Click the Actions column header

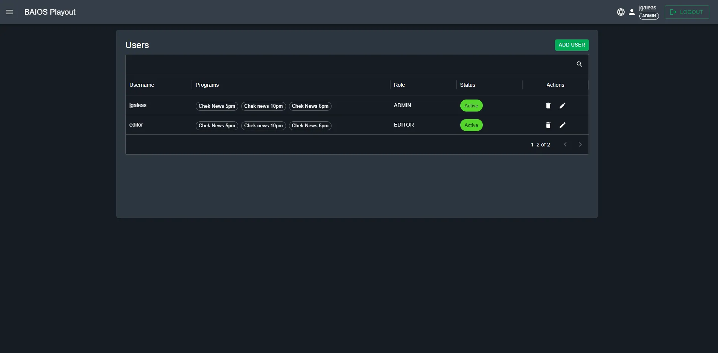pos(555,85)
